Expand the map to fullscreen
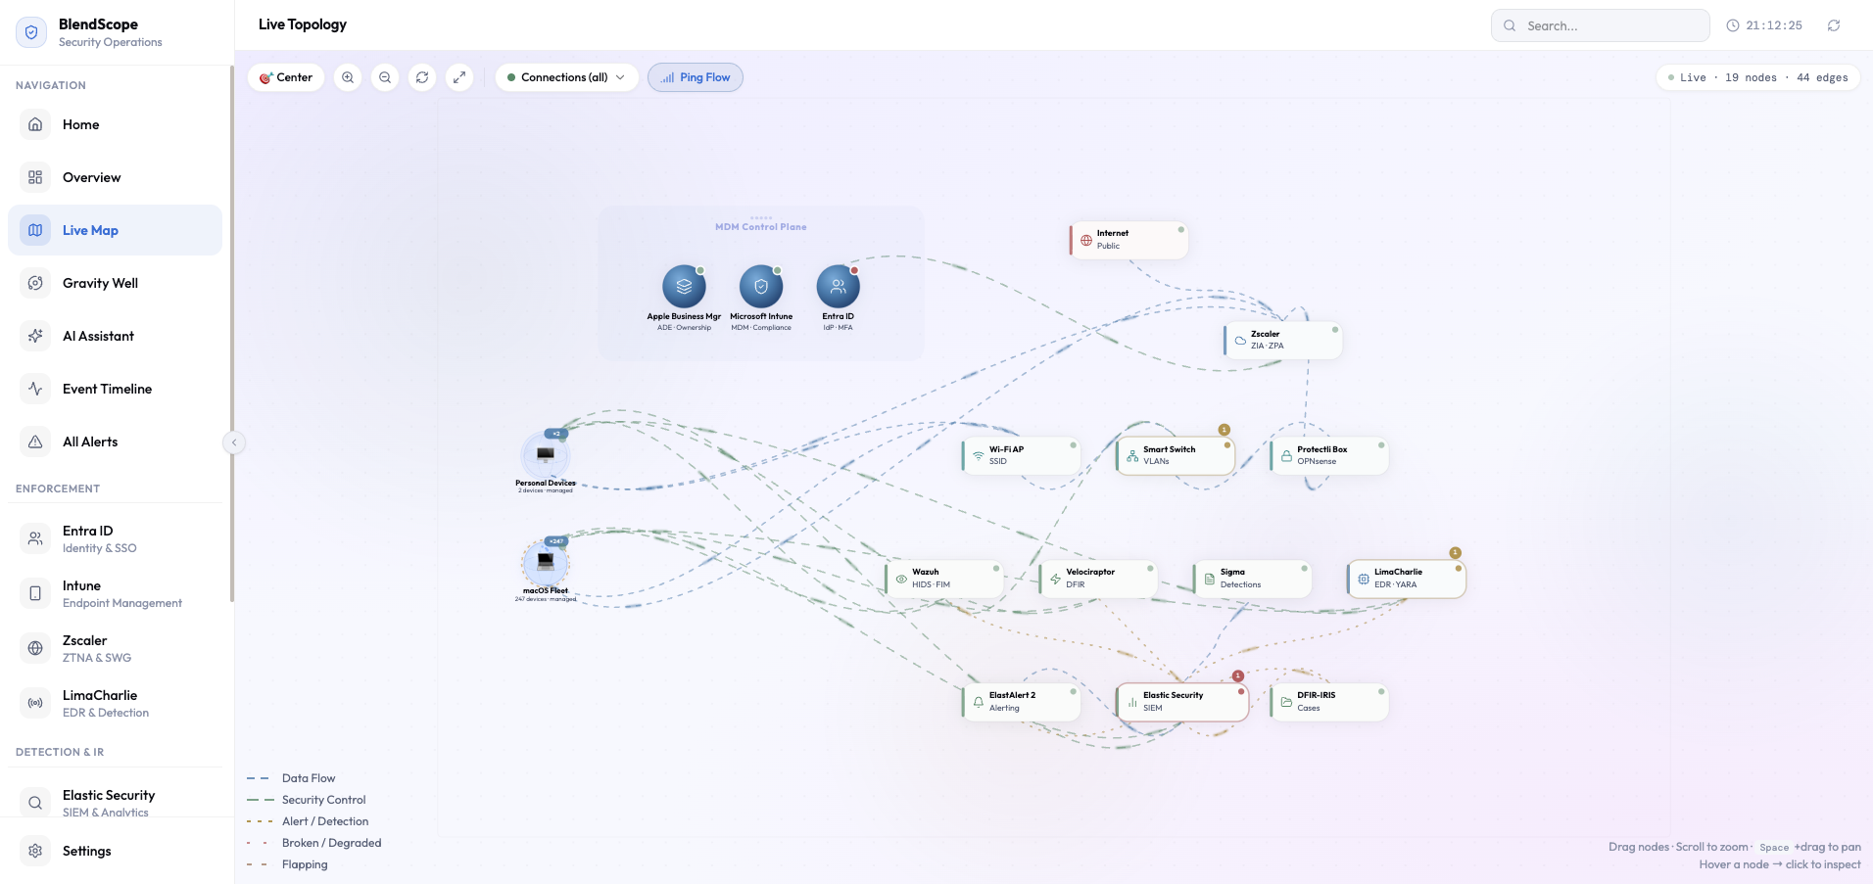Image resolution: width=1873 pixels, height=884 pixels. click(459, 77)
